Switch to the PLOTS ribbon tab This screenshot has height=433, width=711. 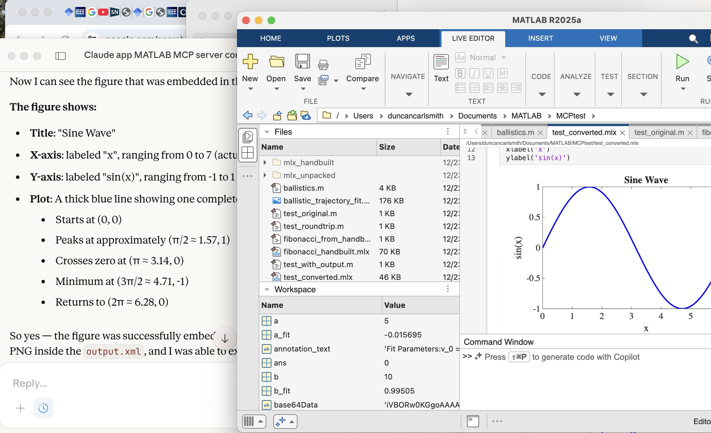338,39
